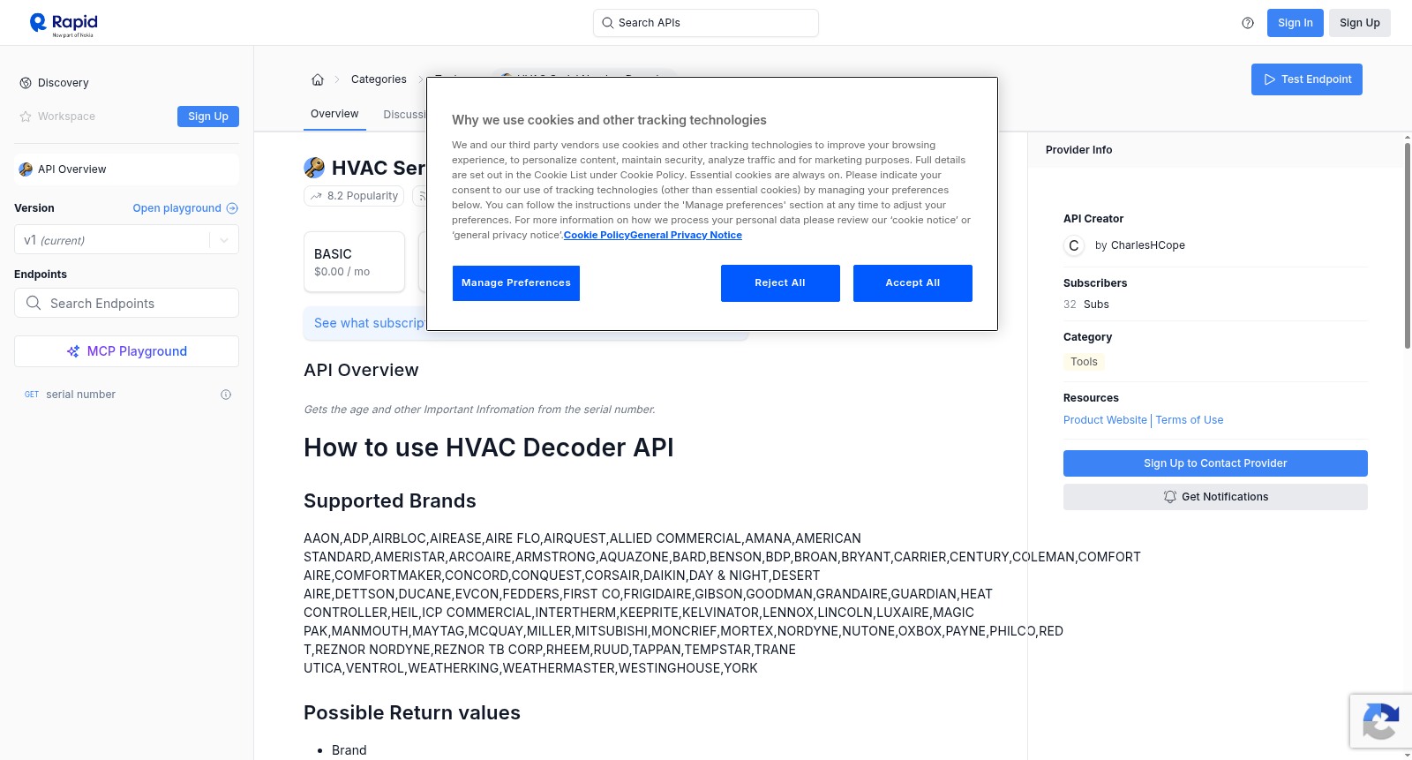Click the play icon on Test Endpoint

click(x=1270, y=79)
